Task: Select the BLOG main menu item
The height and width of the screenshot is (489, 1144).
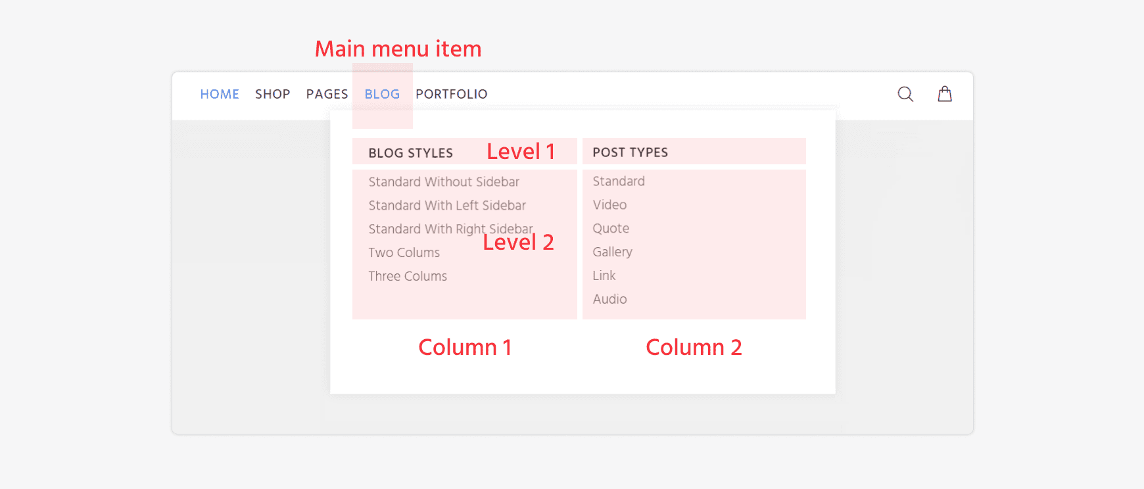Action: click(x=381, y=94)
